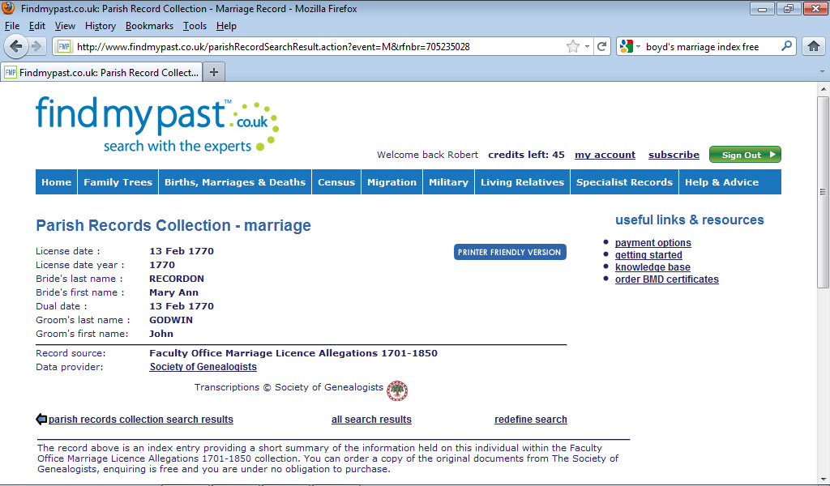Click the green Sign Out button
830x486 pixels.
[745, 155]
